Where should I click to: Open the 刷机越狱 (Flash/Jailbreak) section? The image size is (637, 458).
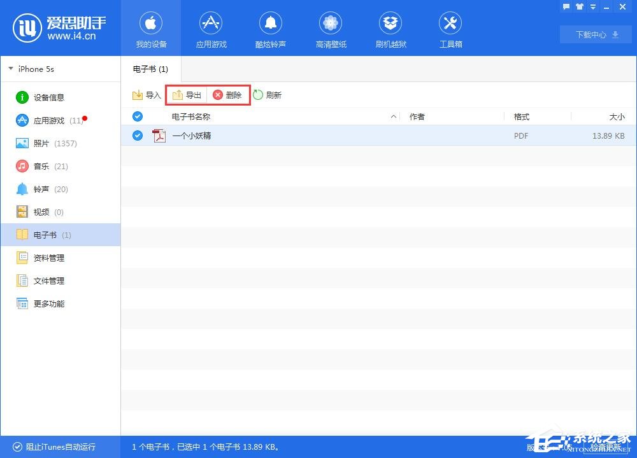(390, 29)
